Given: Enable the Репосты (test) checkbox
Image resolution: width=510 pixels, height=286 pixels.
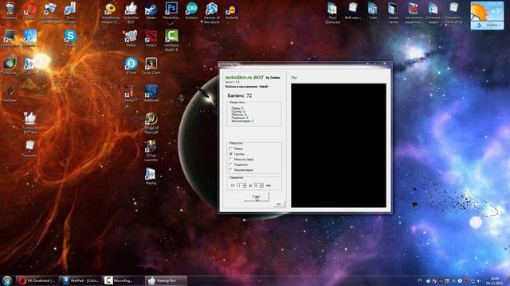Looking at the screenshot, I should pyautogui.click(x=231, y=159).
